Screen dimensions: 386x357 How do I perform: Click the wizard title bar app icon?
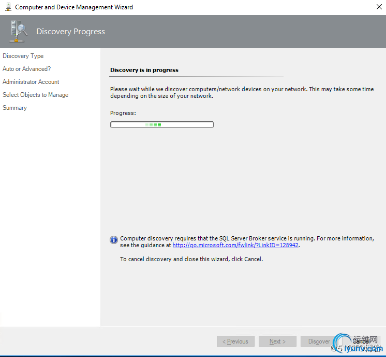tap(8, 7)
